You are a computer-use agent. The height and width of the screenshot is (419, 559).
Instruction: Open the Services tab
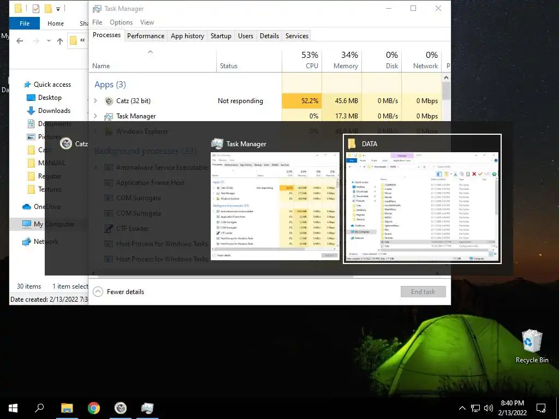coord(296,35)
